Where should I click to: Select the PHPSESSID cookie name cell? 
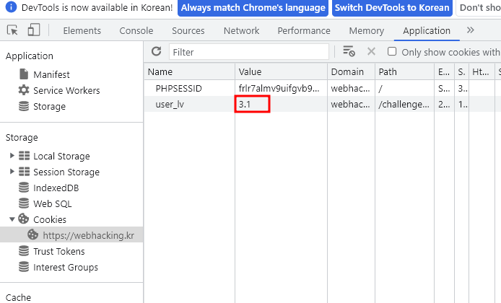pos(189,88)
